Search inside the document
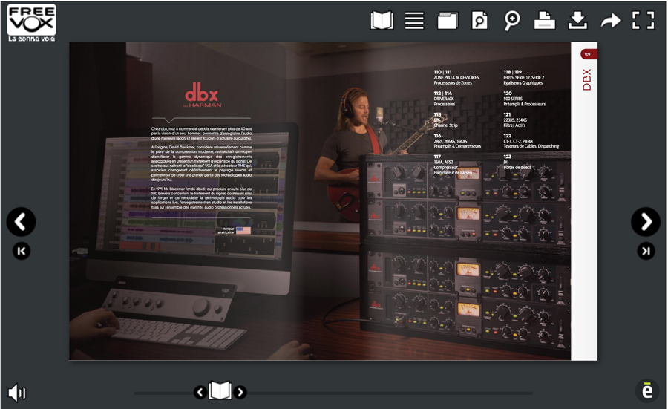The width and height of the screenshot is (668, 409). (479, 21)
